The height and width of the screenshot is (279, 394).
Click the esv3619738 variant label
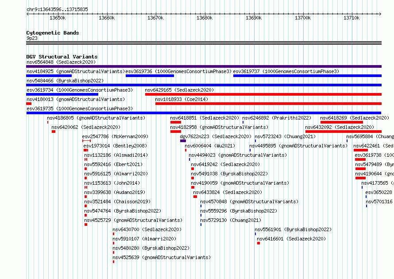pyautogui.click(x=375, y=155)
